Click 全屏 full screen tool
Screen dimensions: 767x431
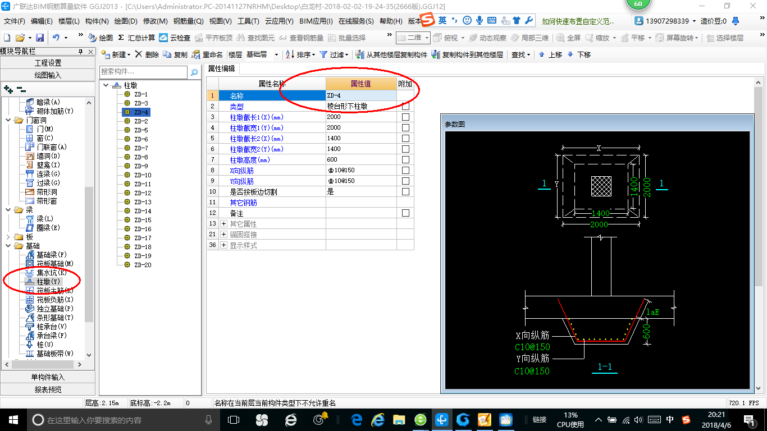(568, 38)
